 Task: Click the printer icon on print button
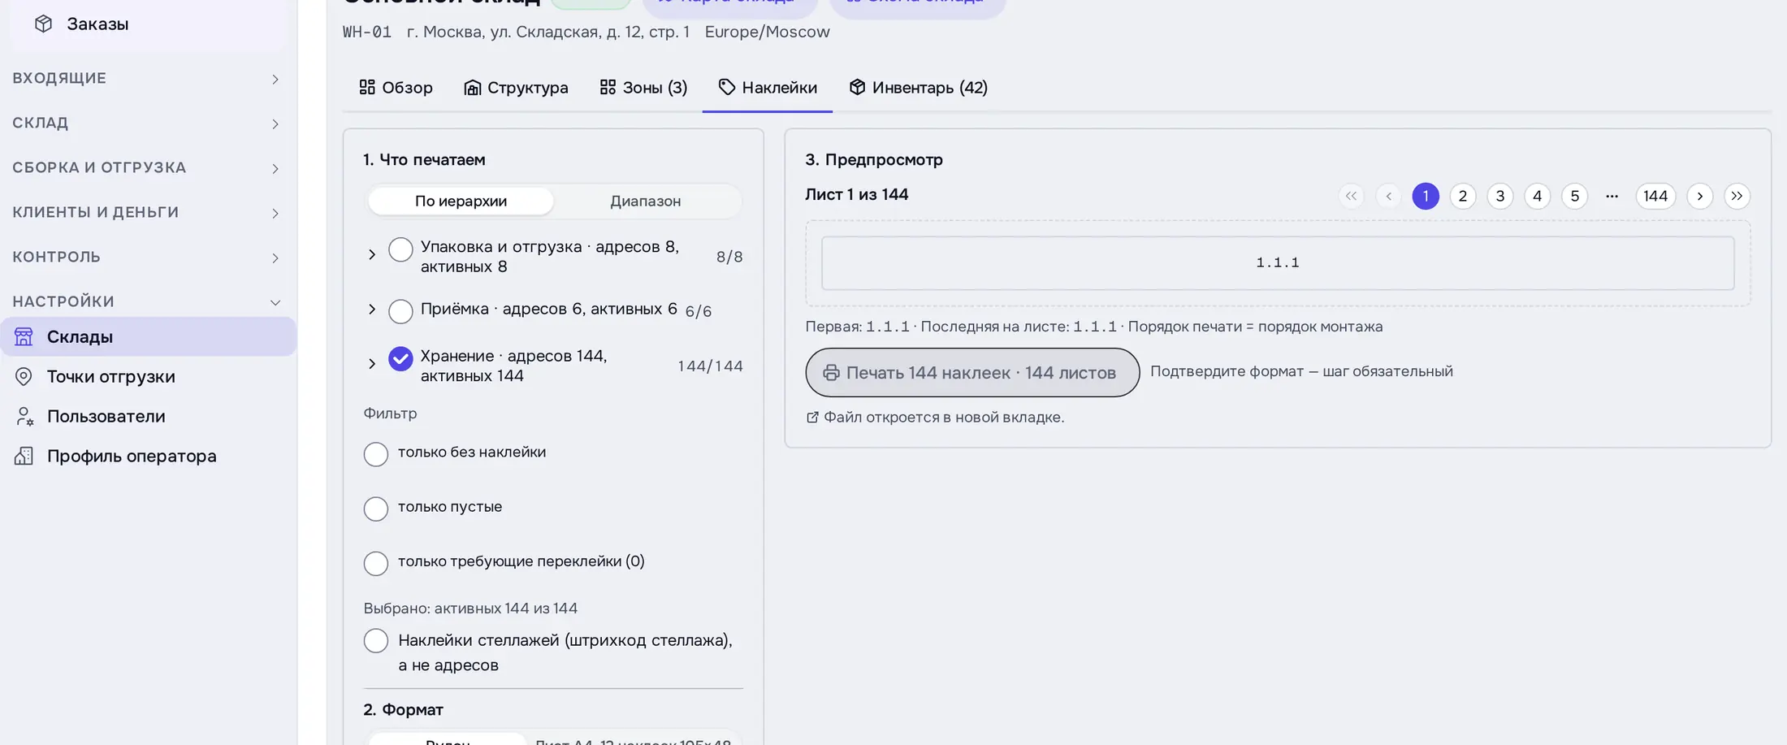click(831, 373)
